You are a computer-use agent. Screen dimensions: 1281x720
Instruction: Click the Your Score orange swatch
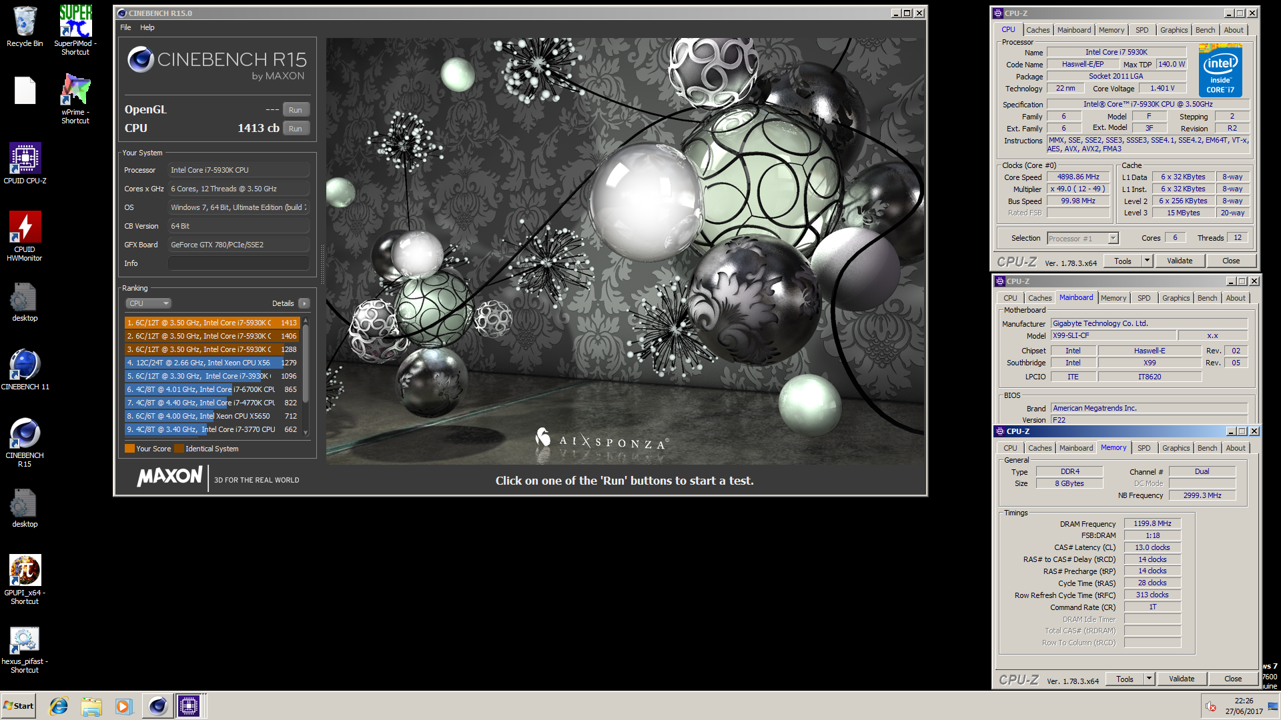[x=129, y=449]
